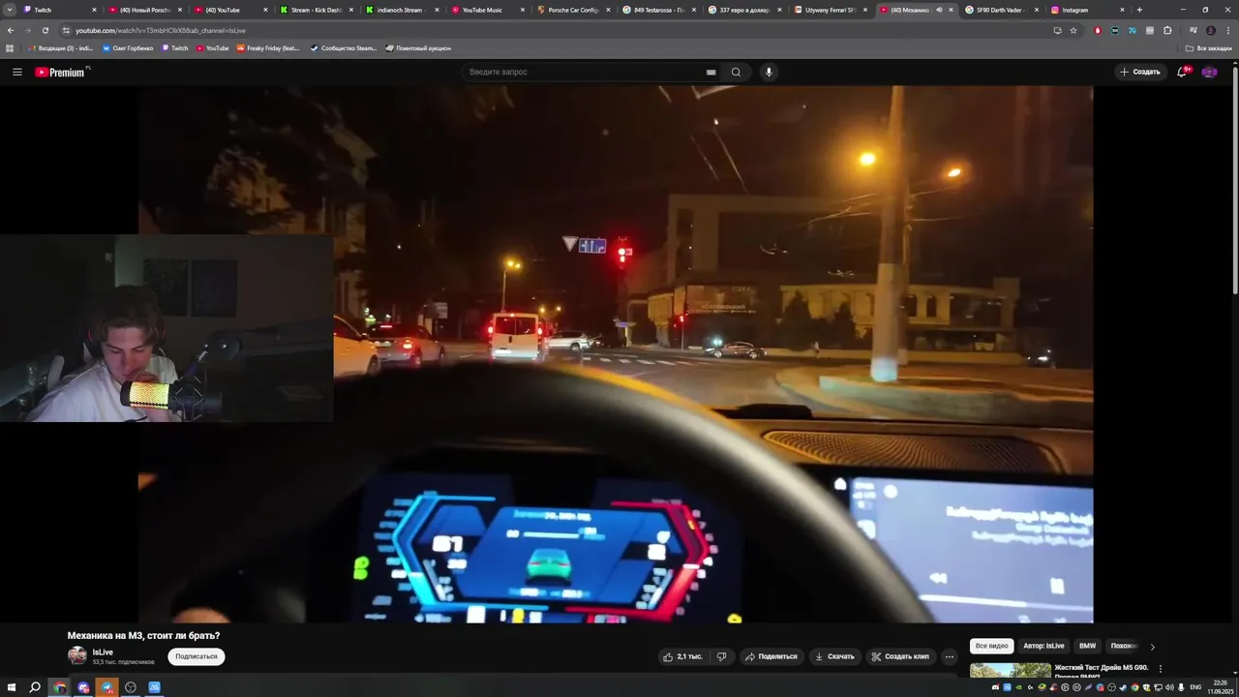The height and width of the screenshot is (697, 1239).
Task: Open YouTube notifications bell
Action: pyautogui.click(x=1182, y=72)
